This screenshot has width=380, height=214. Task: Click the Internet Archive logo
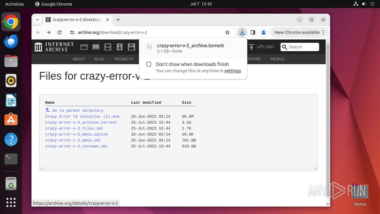[54, 47]
